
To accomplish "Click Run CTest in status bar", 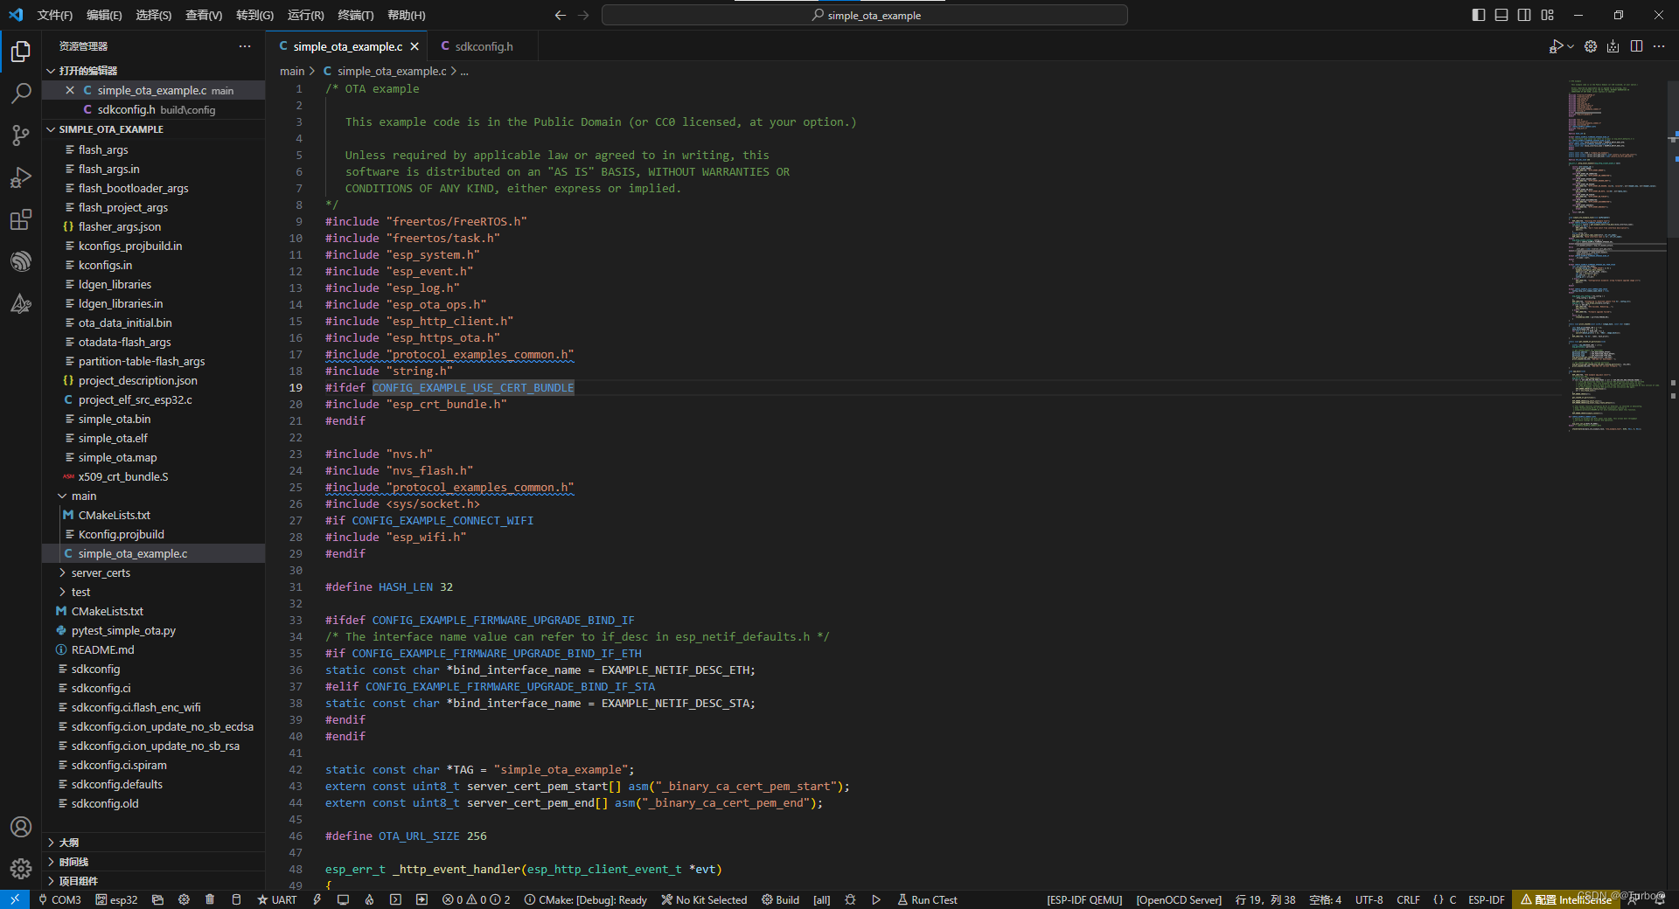I will pos(927,899).
